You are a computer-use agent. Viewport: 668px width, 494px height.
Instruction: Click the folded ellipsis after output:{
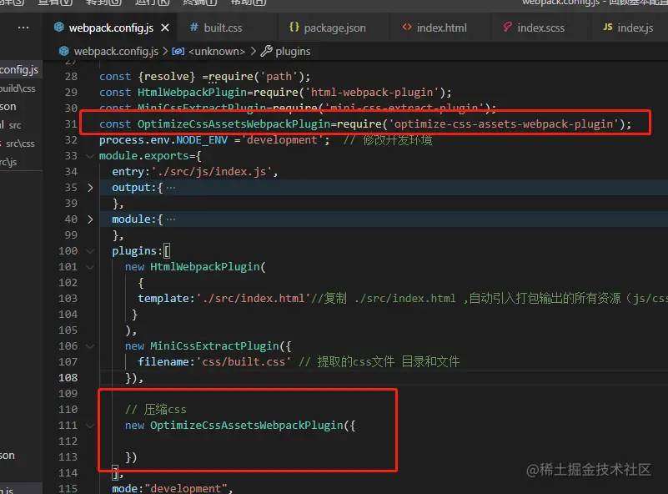pos(171,188)
